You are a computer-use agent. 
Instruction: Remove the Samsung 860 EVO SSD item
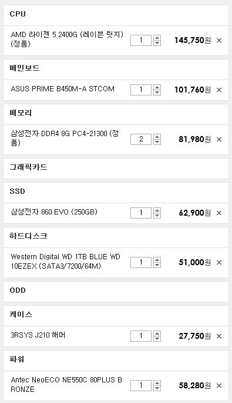click(219, 213)
